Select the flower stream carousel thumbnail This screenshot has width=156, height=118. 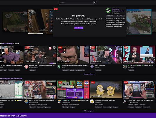click(139, 22)
